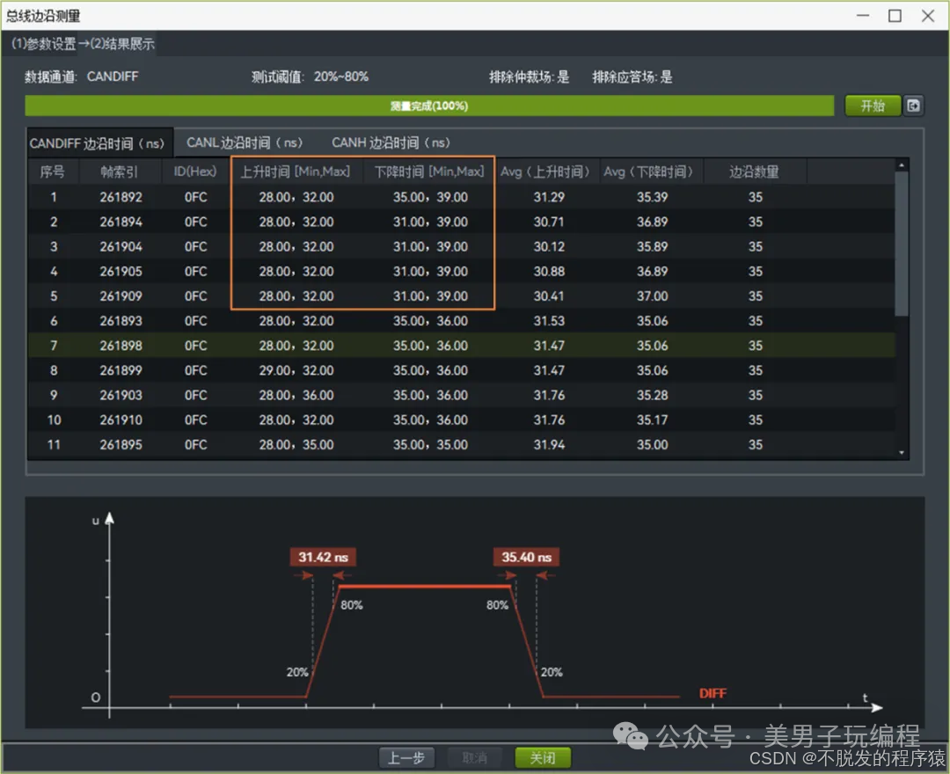This screenshot has width=950, height=774.
Task: Minimize the 总线边沿测量 window
Action: pos(862,15)
